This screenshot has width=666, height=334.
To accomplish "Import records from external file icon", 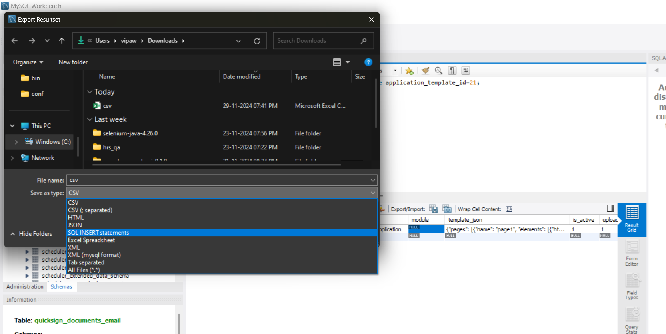I will tap(447, 209).
